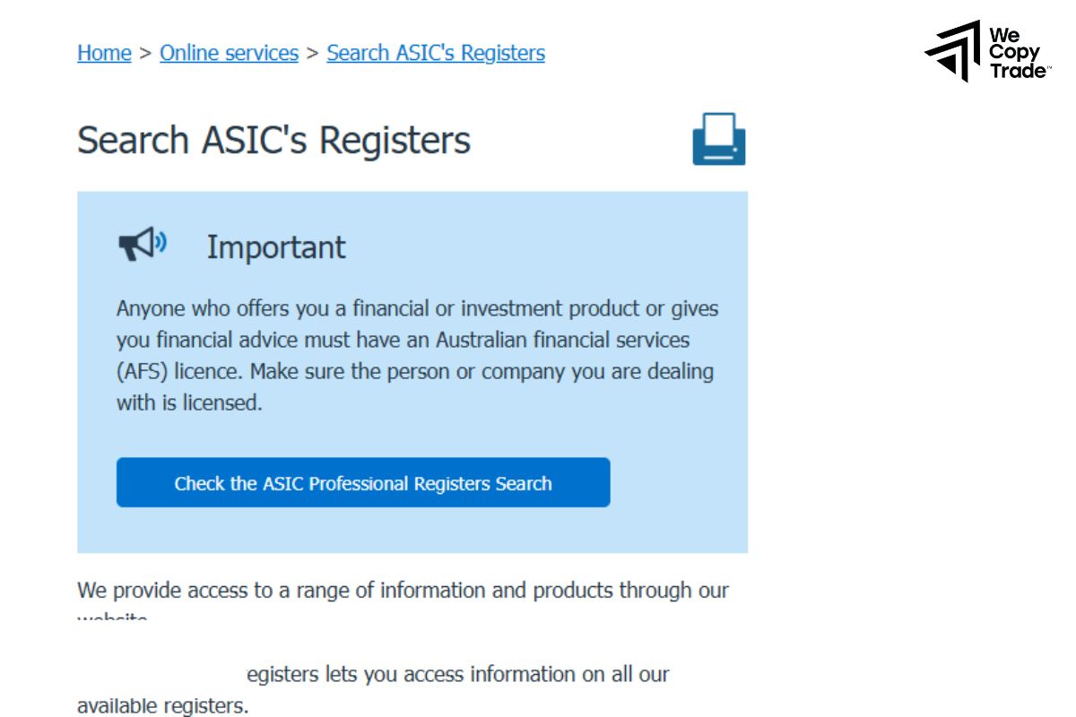Open the Online services breadcrumb link
The image size is (1076, 717).
pos(229,53)
